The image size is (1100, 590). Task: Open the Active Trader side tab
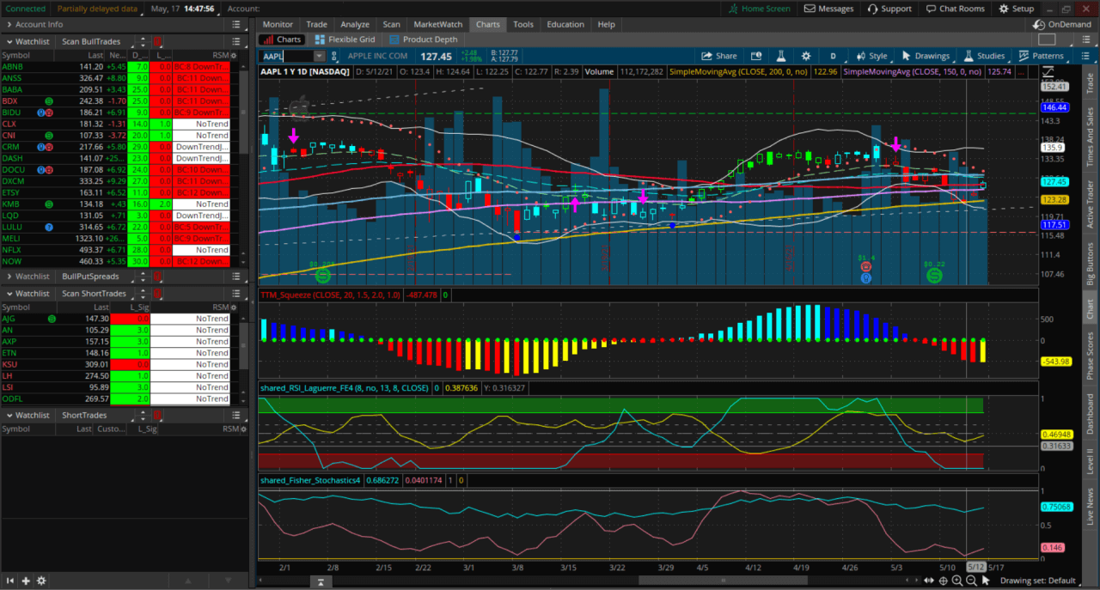coord(1091,206)
